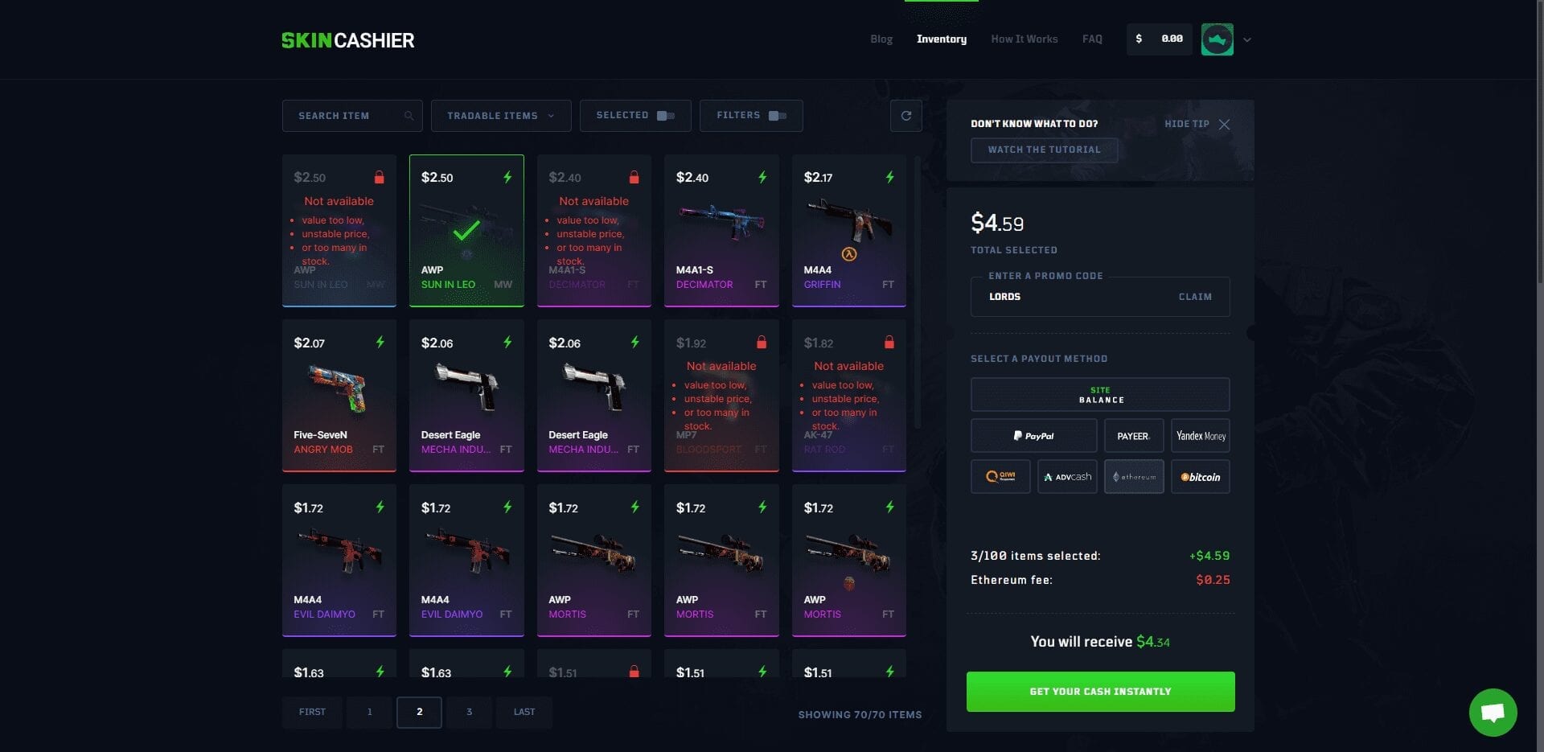Choose the bitcoin payout option

click(x=1200, y=477)
